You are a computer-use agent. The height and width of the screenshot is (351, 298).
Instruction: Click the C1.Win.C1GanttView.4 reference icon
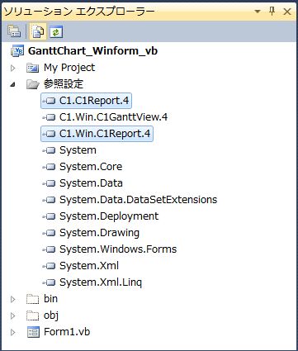[49, 117]
